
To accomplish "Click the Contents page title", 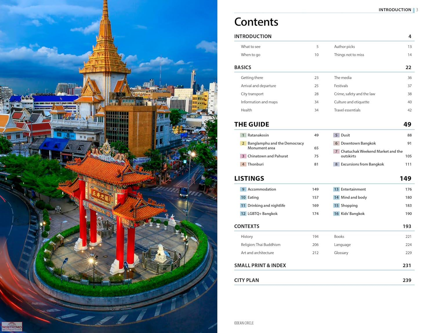I will 256,22.
